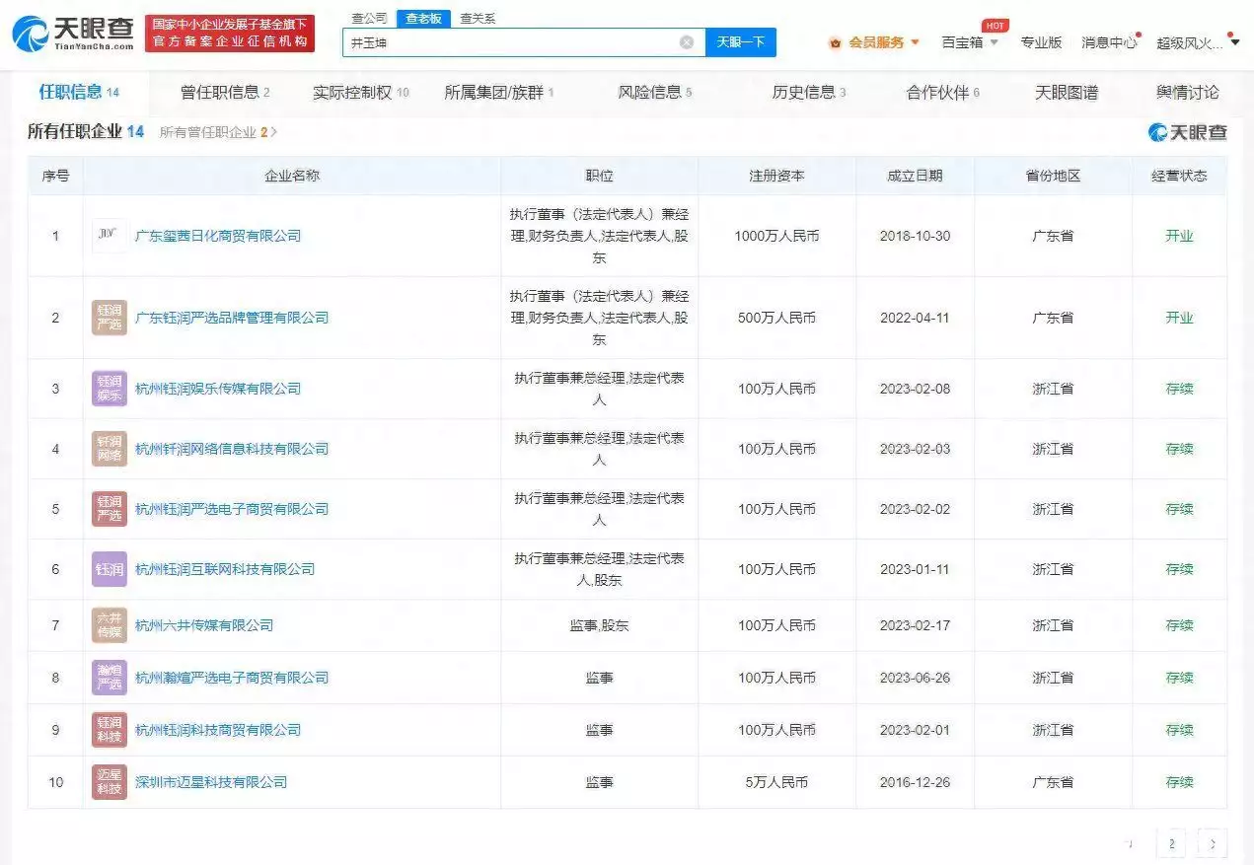Image resolution: width=1254 pixels, height=865 pixels.
Task: Open company link 广东玺茜日化商贸有限公司
Action: 218,236
